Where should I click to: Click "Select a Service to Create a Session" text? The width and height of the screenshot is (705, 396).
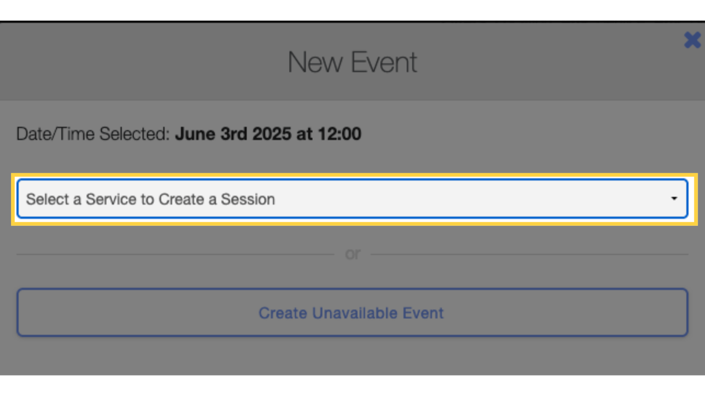click(151, 199)
